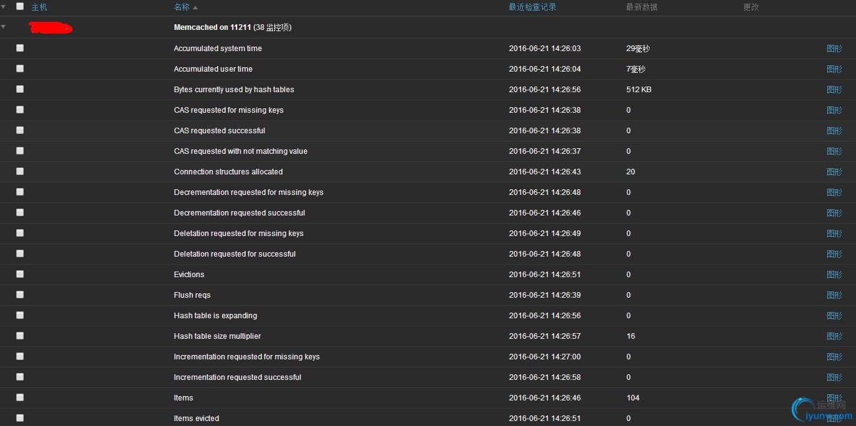Check the Accumulated system time checkbox

(19, 48)
